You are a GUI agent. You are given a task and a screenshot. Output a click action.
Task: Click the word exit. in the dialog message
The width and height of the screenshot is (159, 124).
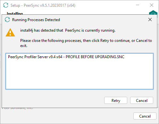click(24, 46)
